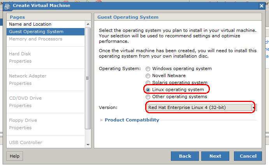Click the Back button
This screenshot has width=269, height=167.
[185, 156]
